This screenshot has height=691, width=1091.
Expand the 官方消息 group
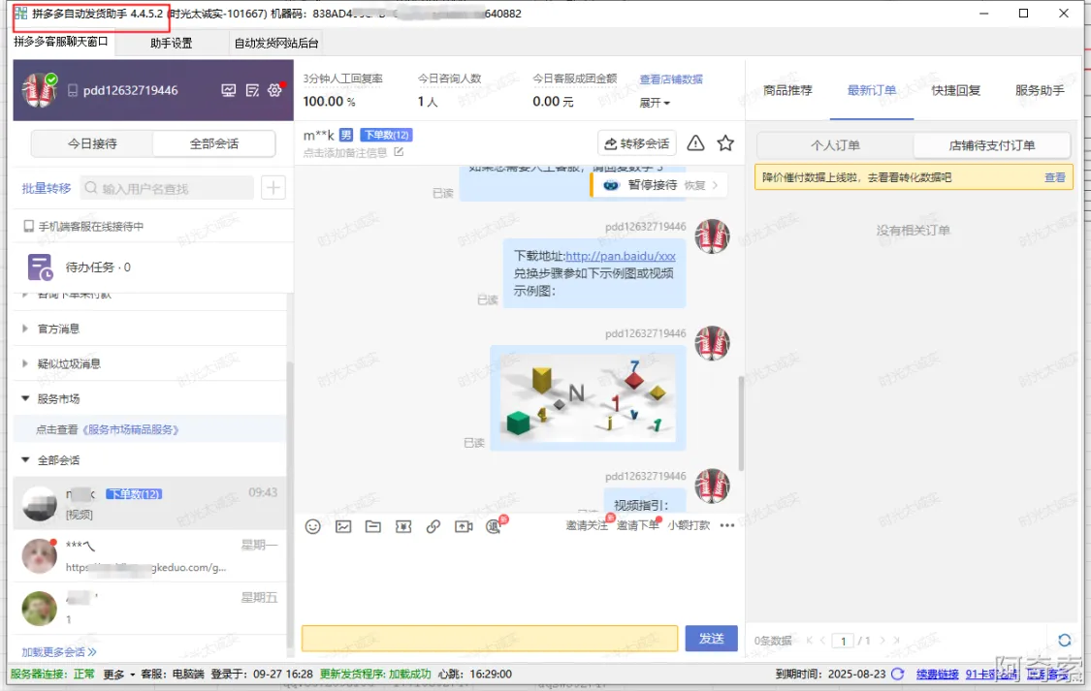pyautogui.click(x=25, y=329)
